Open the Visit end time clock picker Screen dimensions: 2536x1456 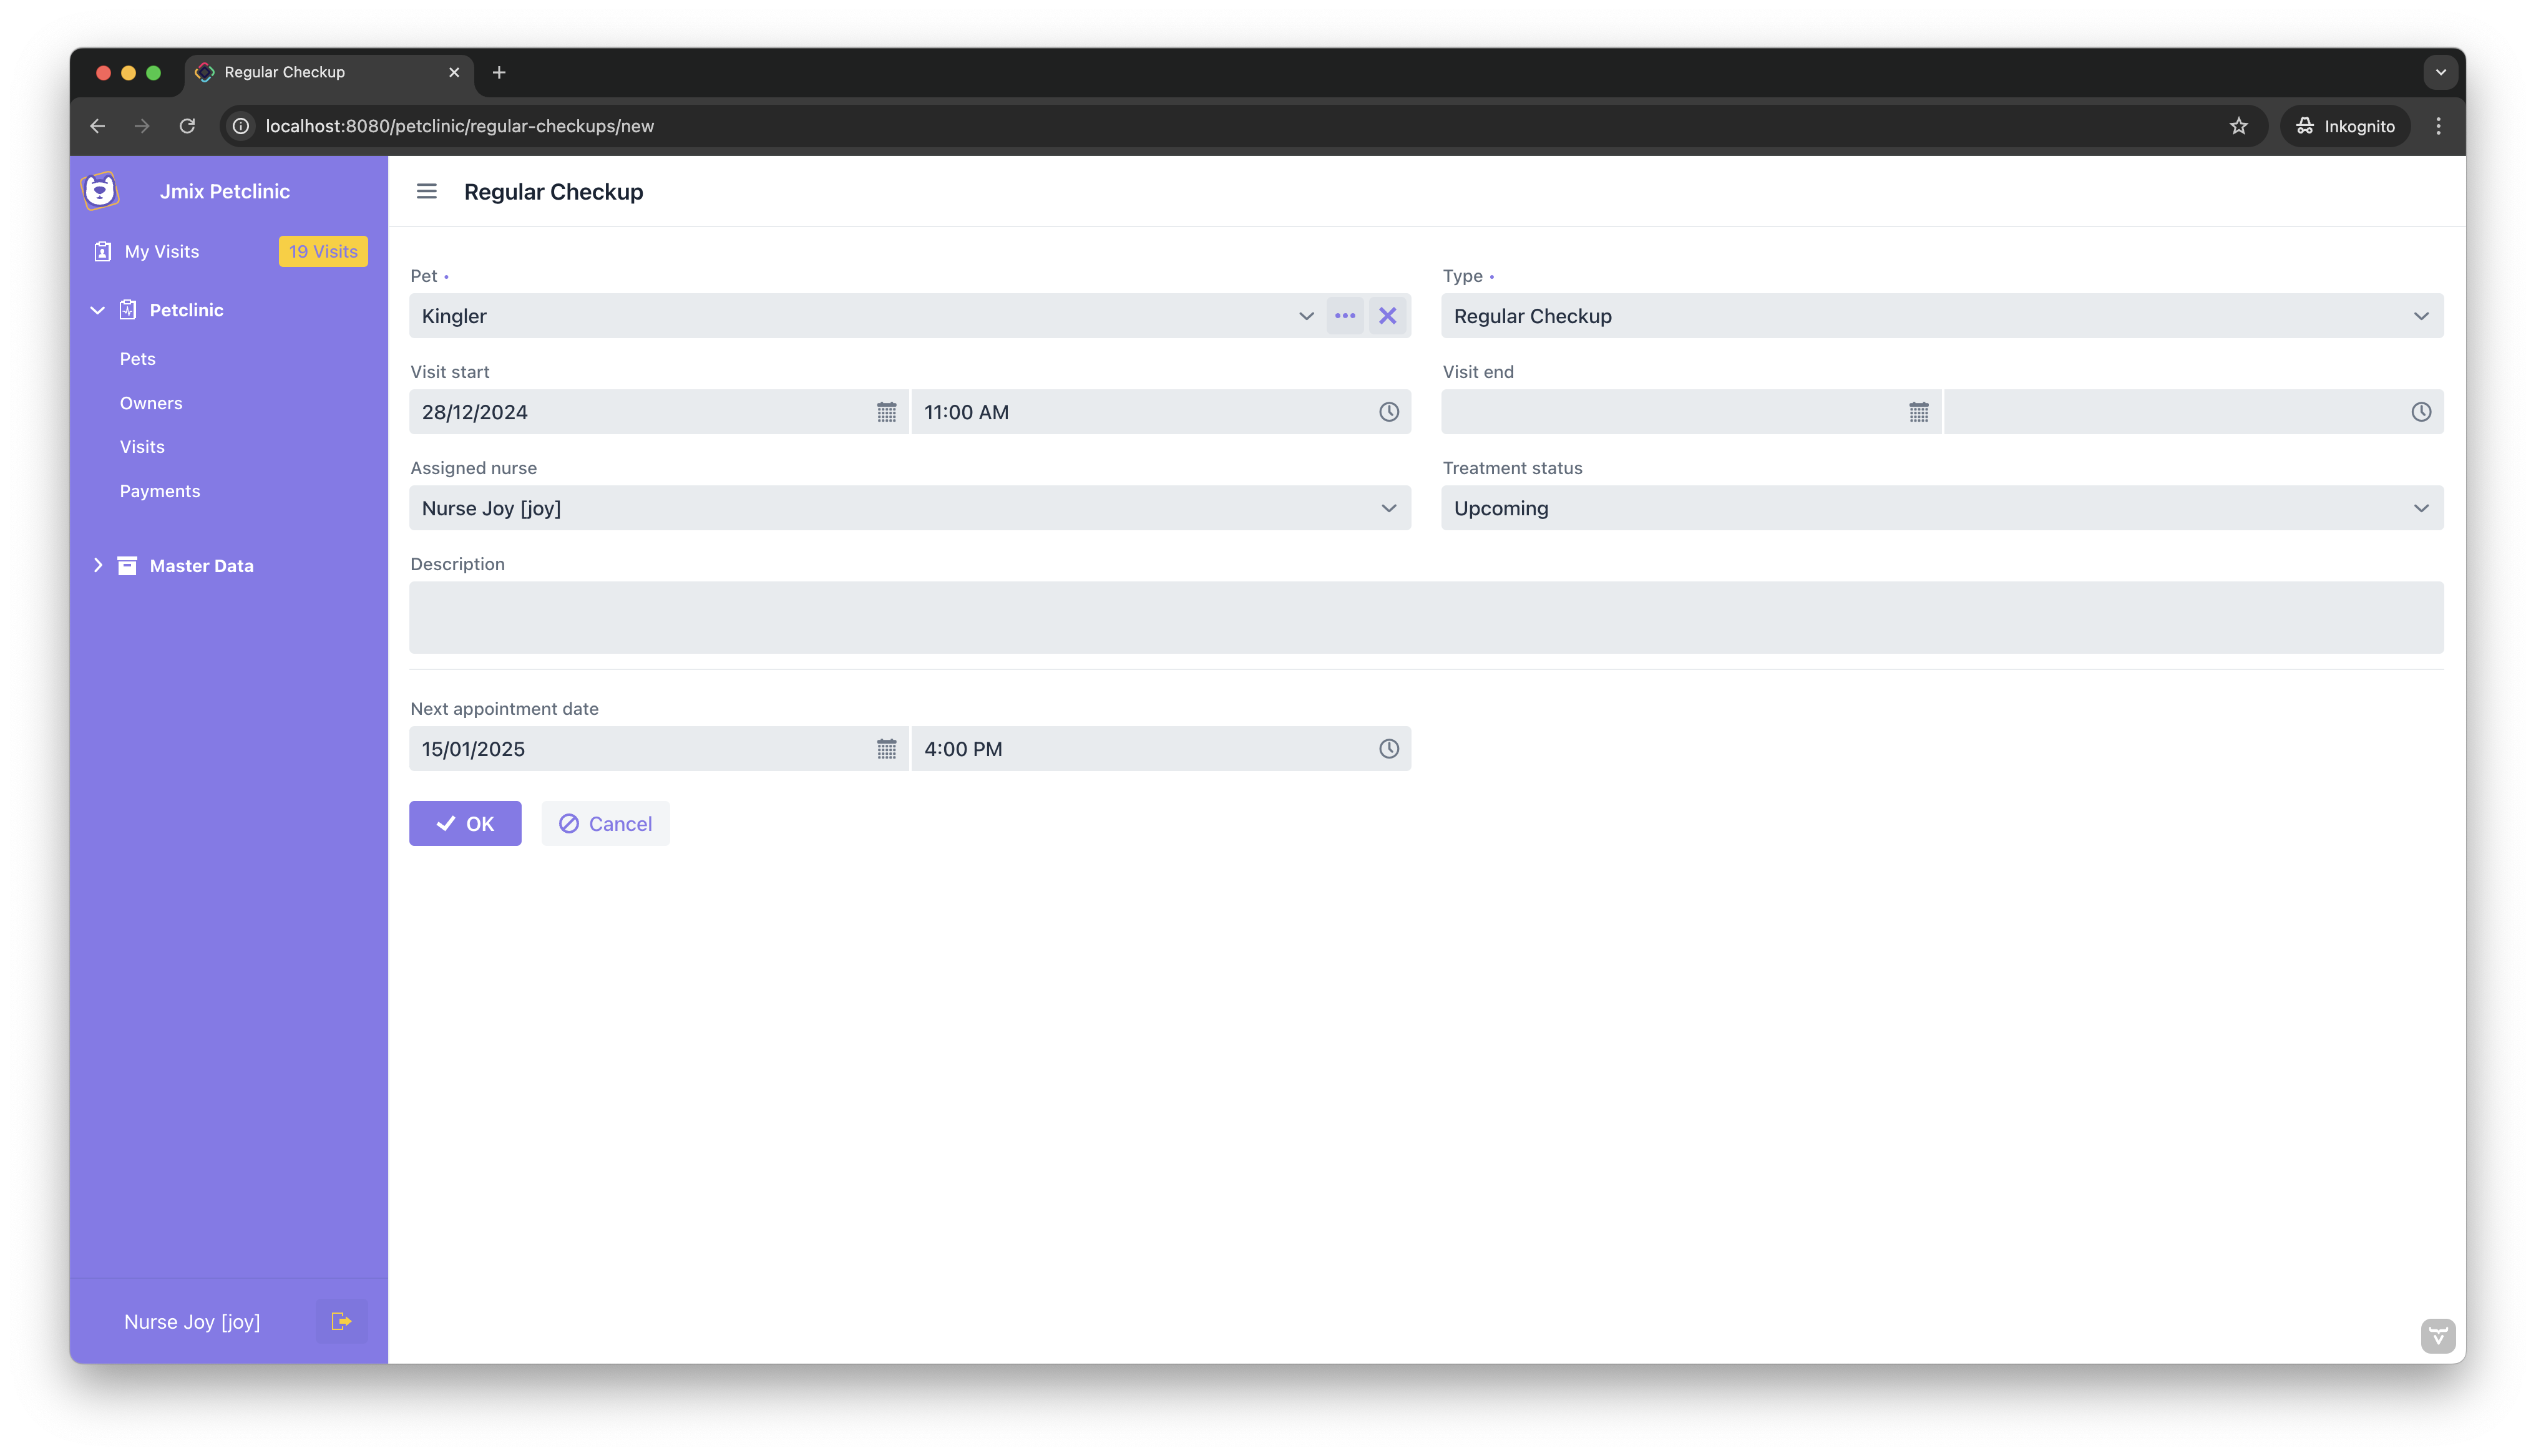coord(2420,412)
